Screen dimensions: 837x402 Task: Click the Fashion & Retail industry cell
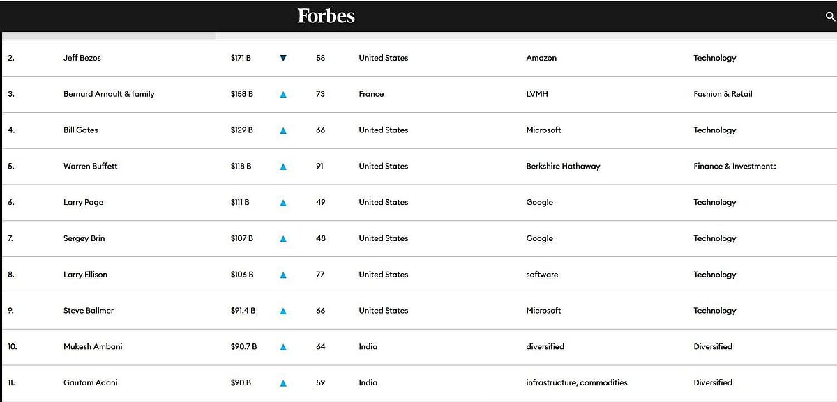tap(723, 94)
